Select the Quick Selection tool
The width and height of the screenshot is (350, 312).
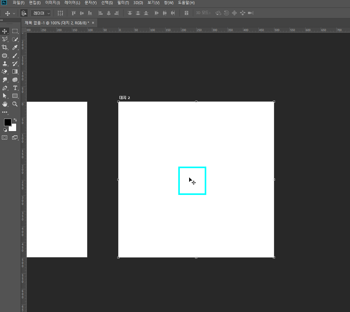pos(15,39)
